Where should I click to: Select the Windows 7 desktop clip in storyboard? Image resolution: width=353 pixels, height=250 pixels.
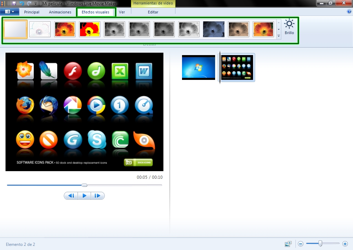[x=198, y=67]
